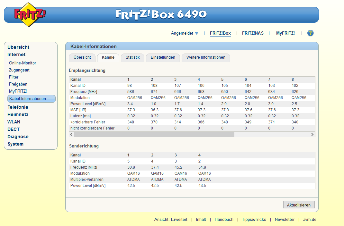Open FRITZ!NAS in the top navigation

[253, 33]
